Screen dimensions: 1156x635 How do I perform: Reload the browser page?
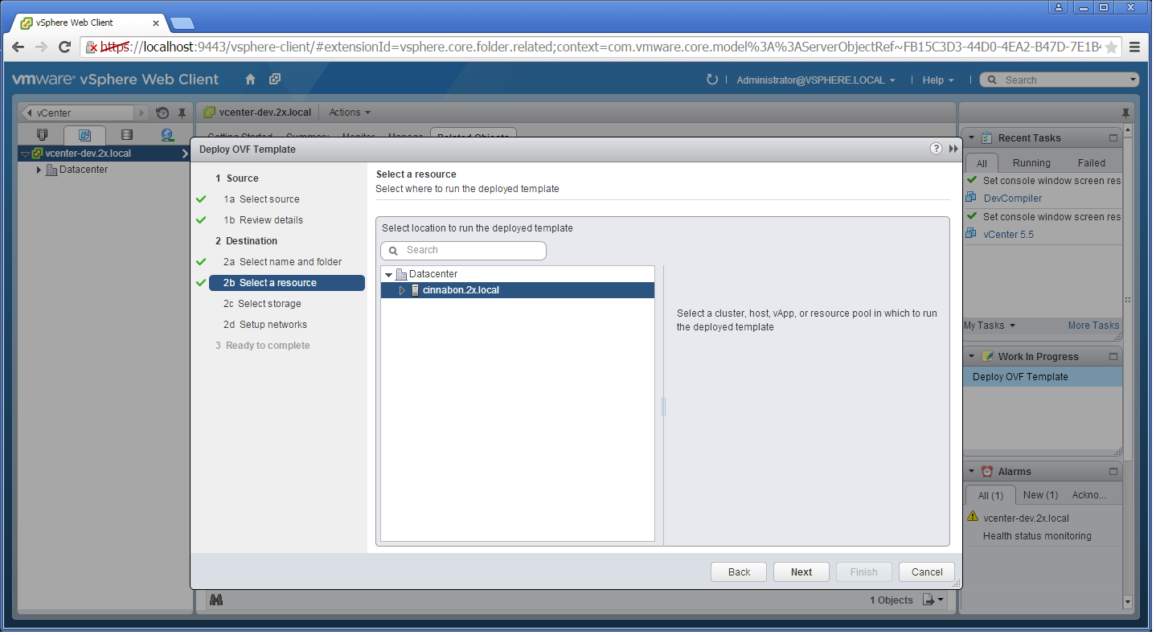tap(65, 47)
